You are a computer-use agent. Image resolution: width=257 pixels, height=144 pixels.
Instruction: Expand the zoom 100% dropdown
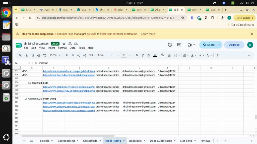[x=55, y=55]
